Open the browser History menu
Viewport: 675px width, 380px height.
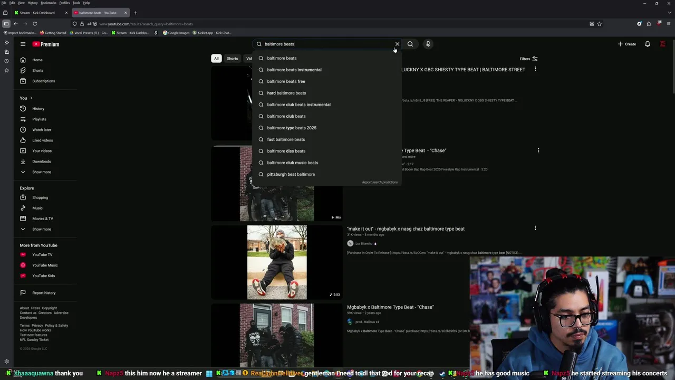coord(32,3)
